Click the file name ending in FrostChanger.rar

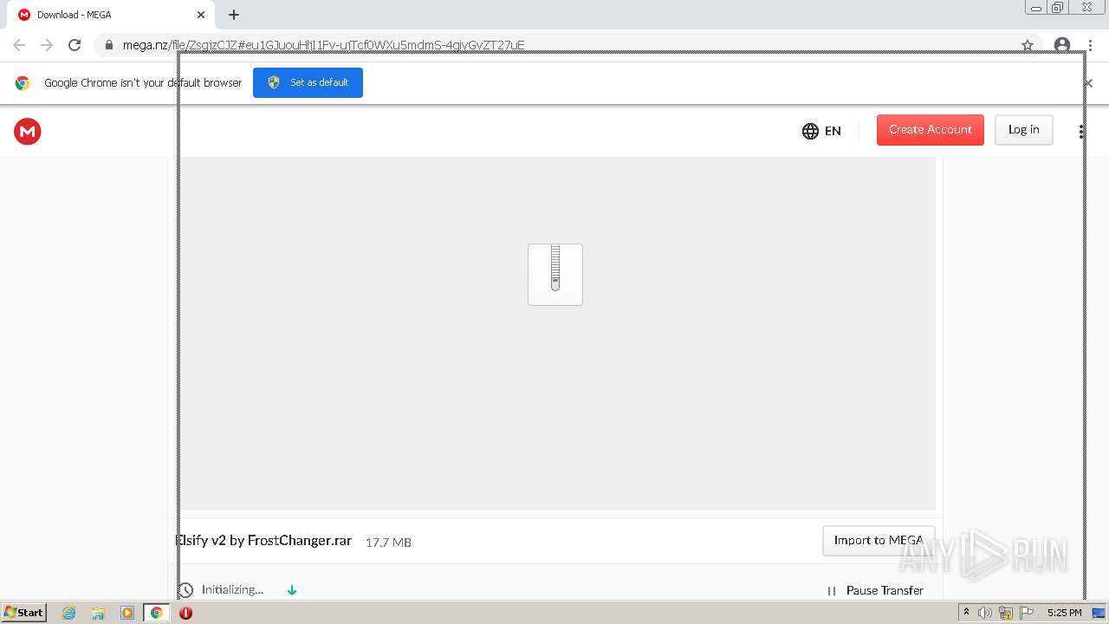[x=264, y=540]
